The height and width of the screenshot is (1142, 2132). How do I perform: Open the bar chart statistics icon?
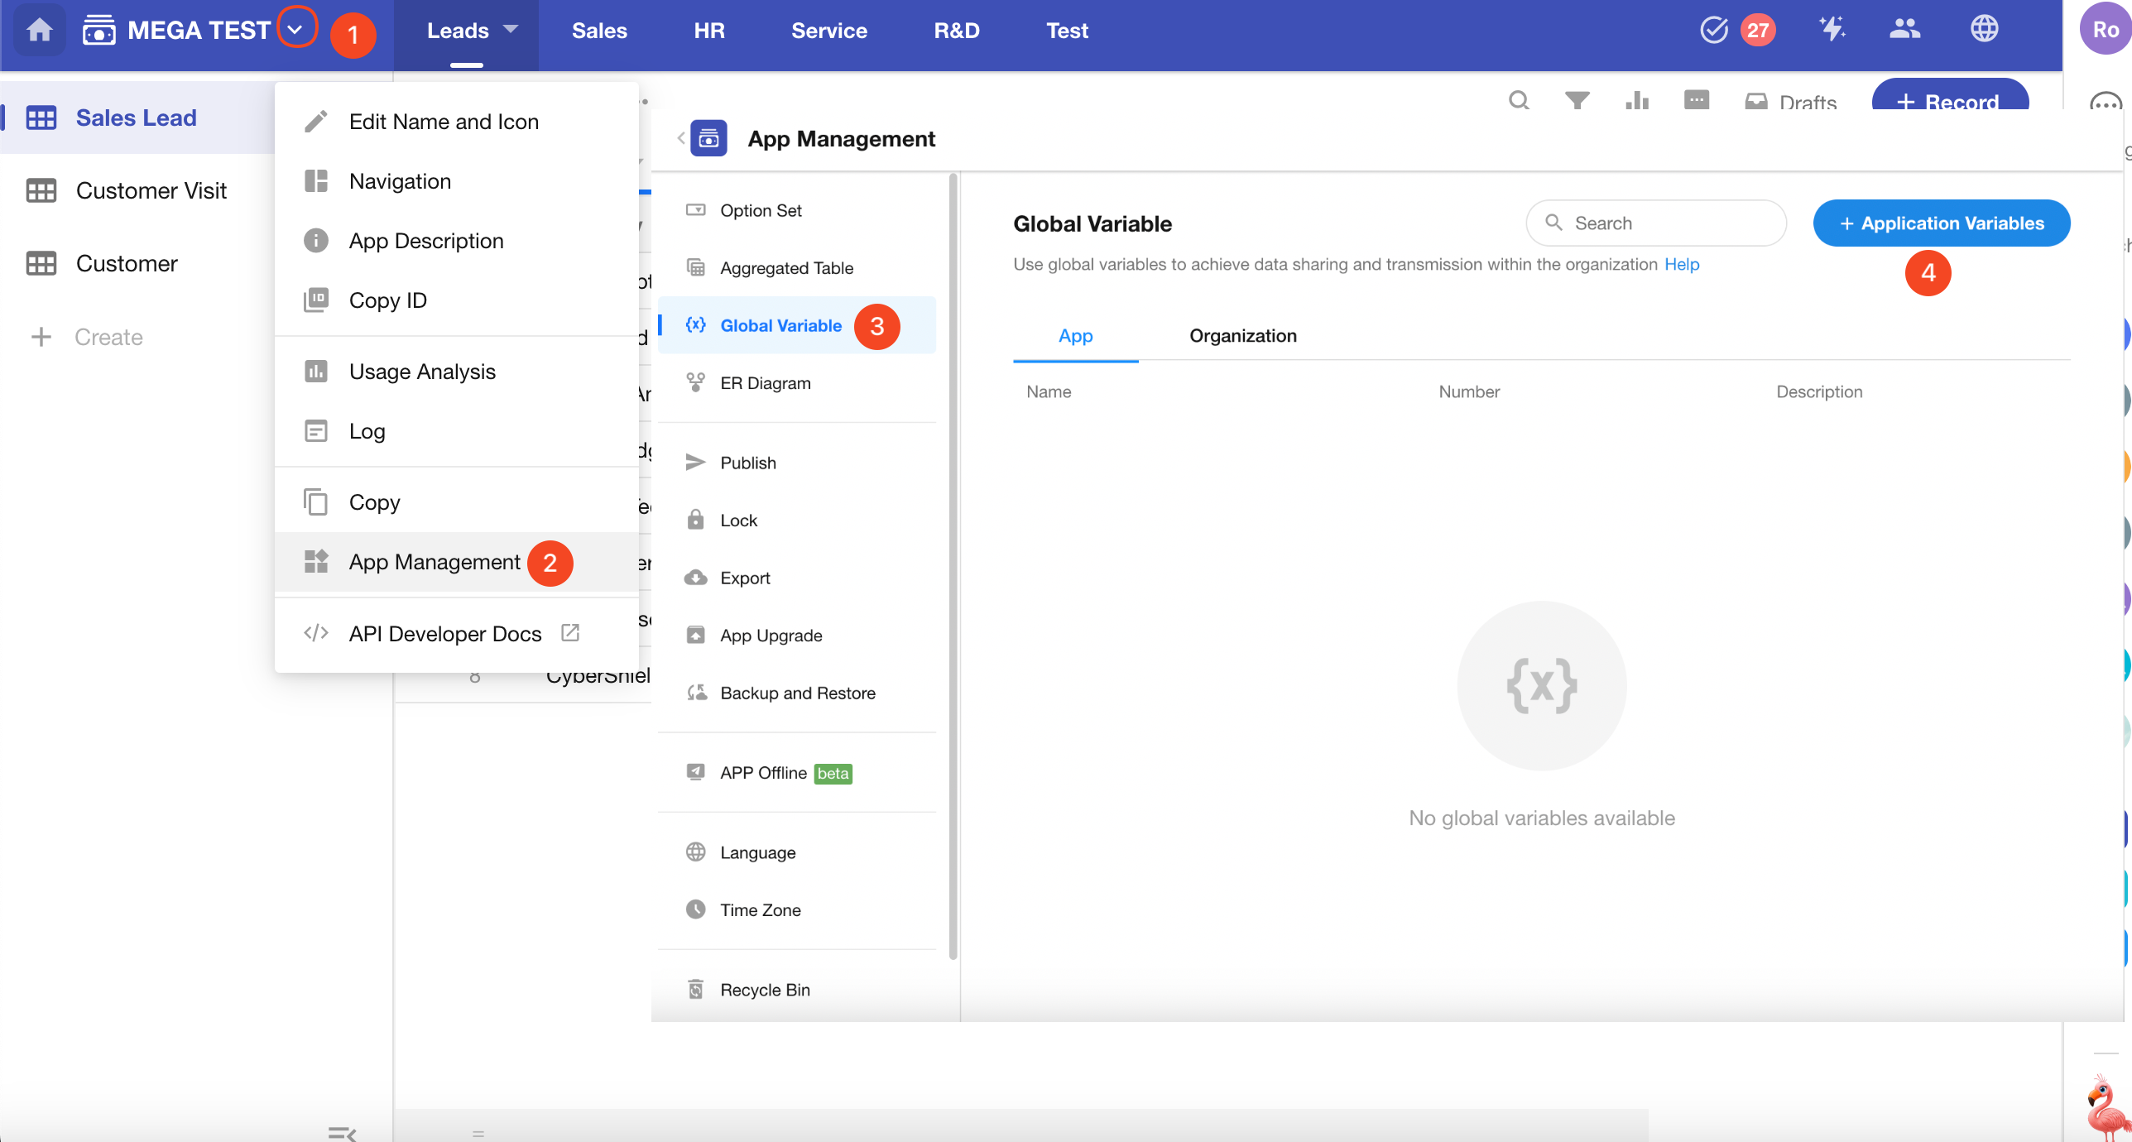(x=1636, y=101)
